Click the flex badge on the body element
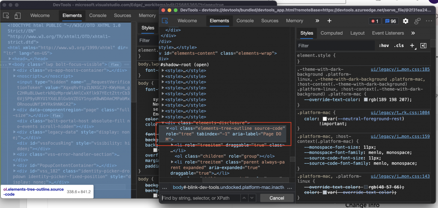The height and width of the screenshot is (208, 438). pos(114,64)
